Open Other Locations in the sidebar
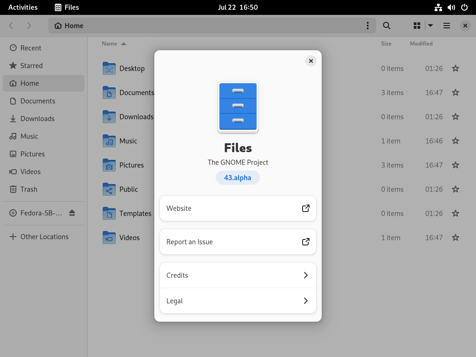The width and height of the screenshot is (476, 357). (44, 237)
